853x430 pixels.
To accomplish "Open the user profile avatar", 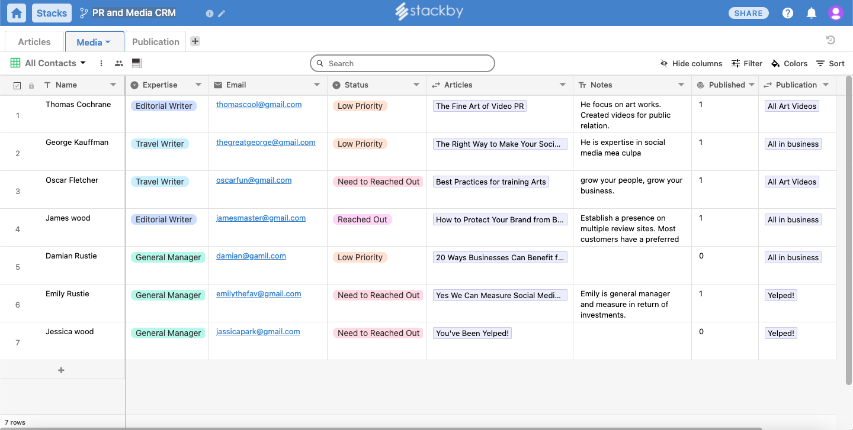I will point(836,13).
